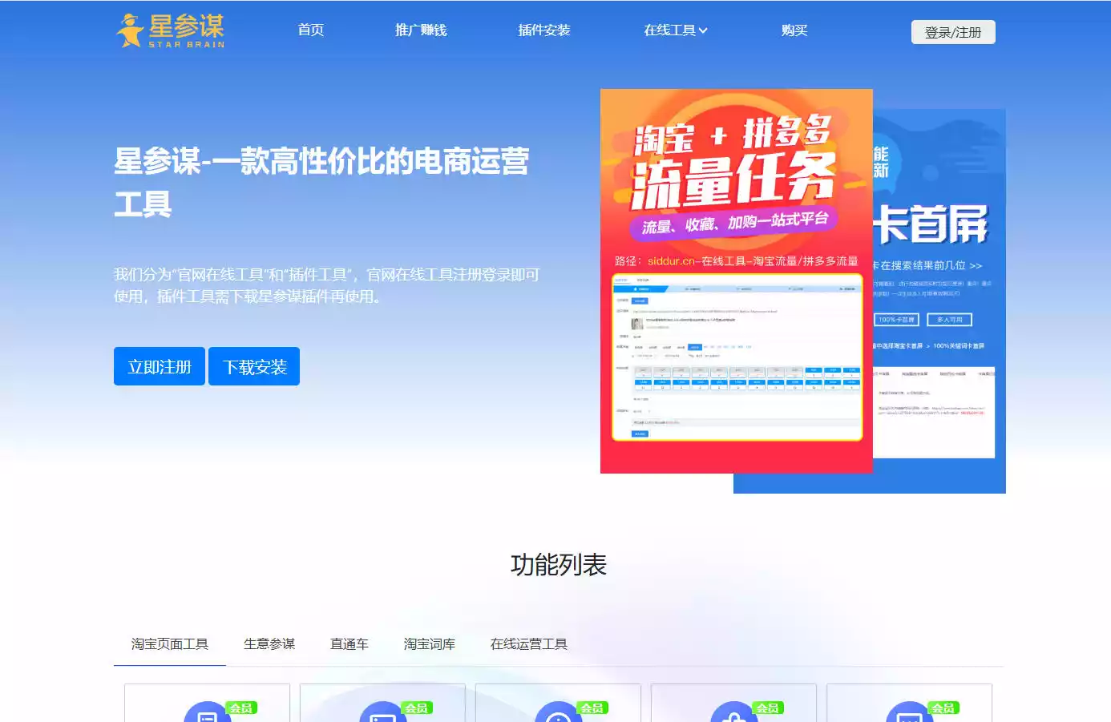Open the 购买 page
This screenshot has width=1111, height=722.
tap(794, 30)
